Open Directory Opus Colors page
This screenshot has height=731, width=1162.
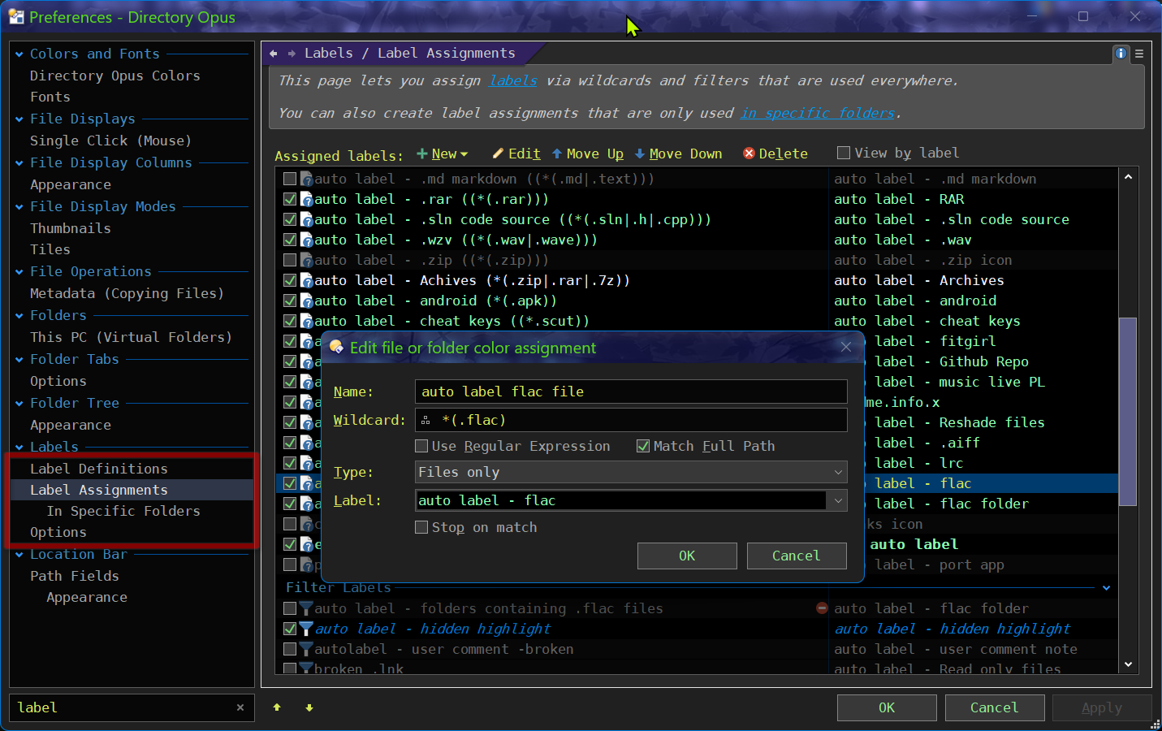pyautogui.click(x=115, y=76)
